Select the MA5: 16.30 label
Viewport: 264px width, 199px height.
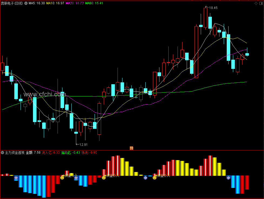pos(37,3)
